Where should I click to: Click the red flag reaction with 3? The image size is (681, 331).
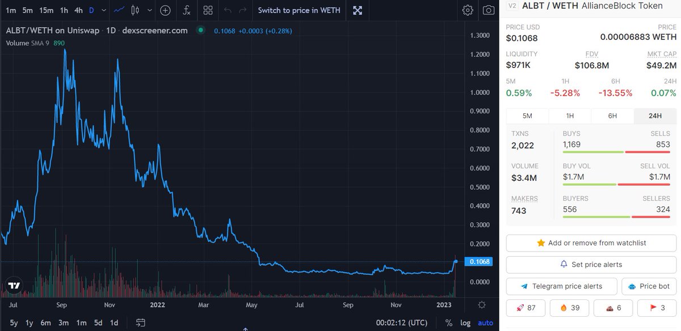tap(657, 308)
